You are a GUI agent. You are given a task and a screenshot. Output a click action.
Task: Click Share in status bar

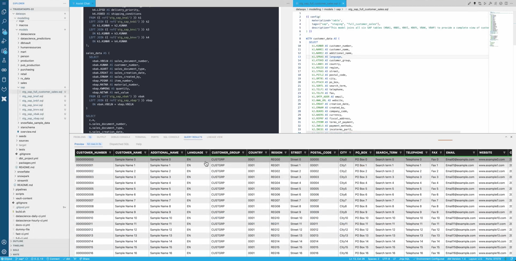[84, 259]
